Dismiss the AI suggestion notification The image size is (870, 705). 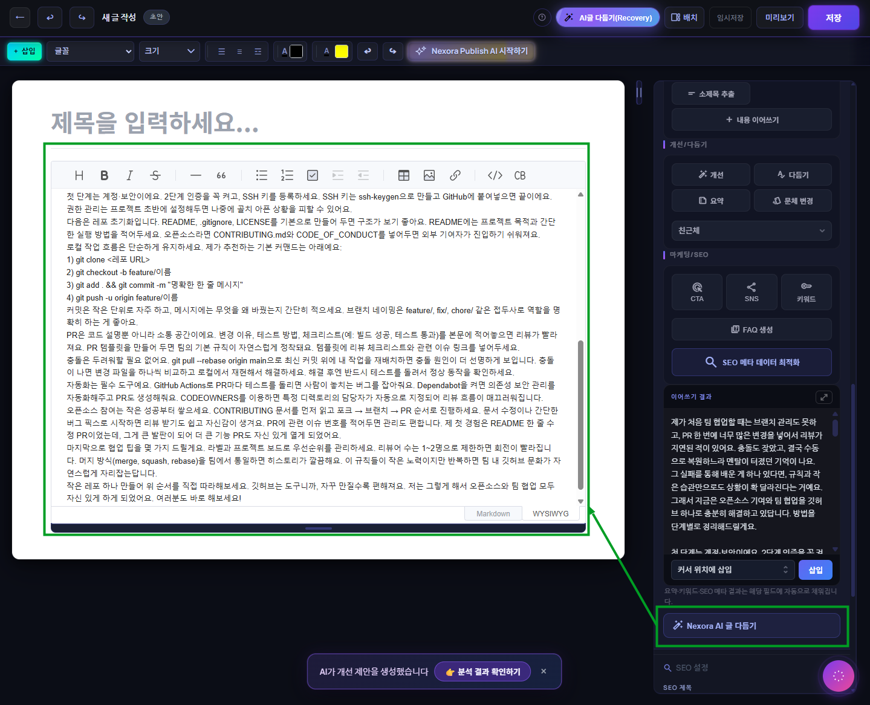tap(544, 671)
